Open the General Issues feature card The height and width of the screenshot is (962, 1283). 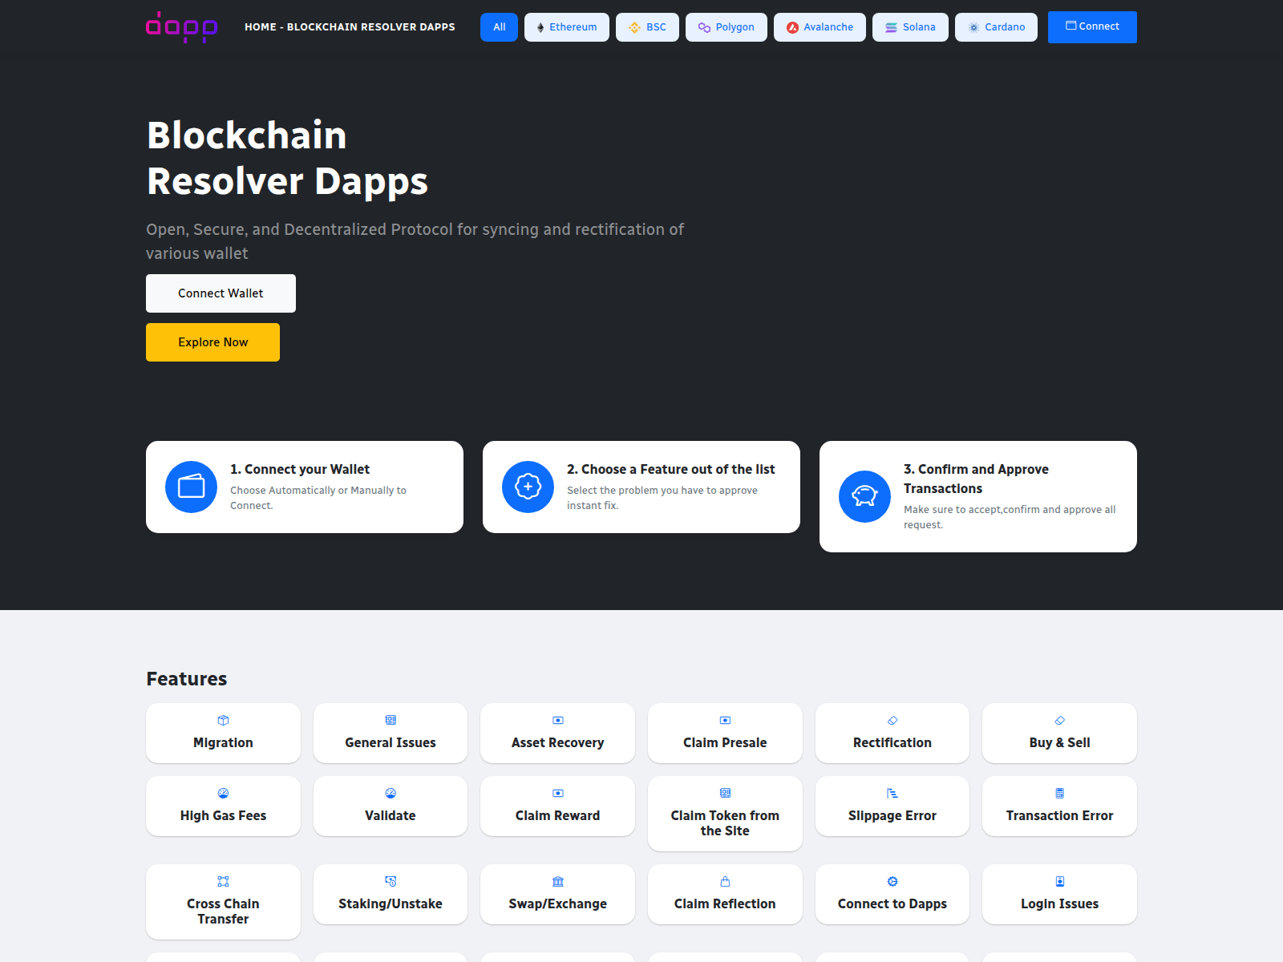coord(391,733)
